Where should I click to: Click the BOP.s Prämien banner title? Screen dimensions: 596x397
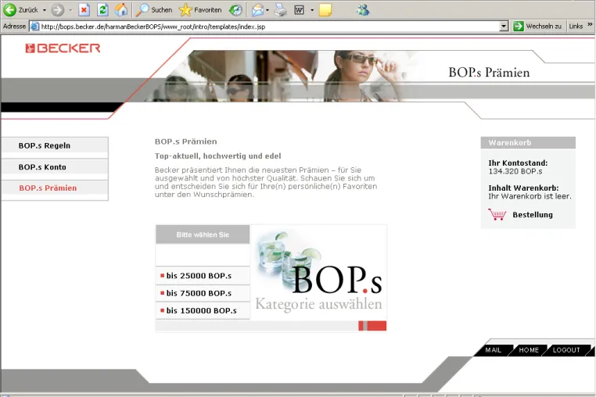pos(489,72)
